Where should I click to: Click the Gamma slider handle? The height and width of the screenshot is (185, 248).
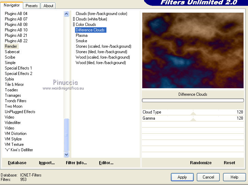193,120
